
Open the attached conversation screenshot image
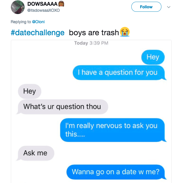click(91, 111)
